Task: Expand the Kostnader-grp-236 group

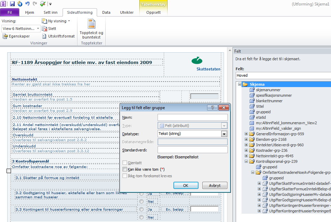Action: coord(246,150)
